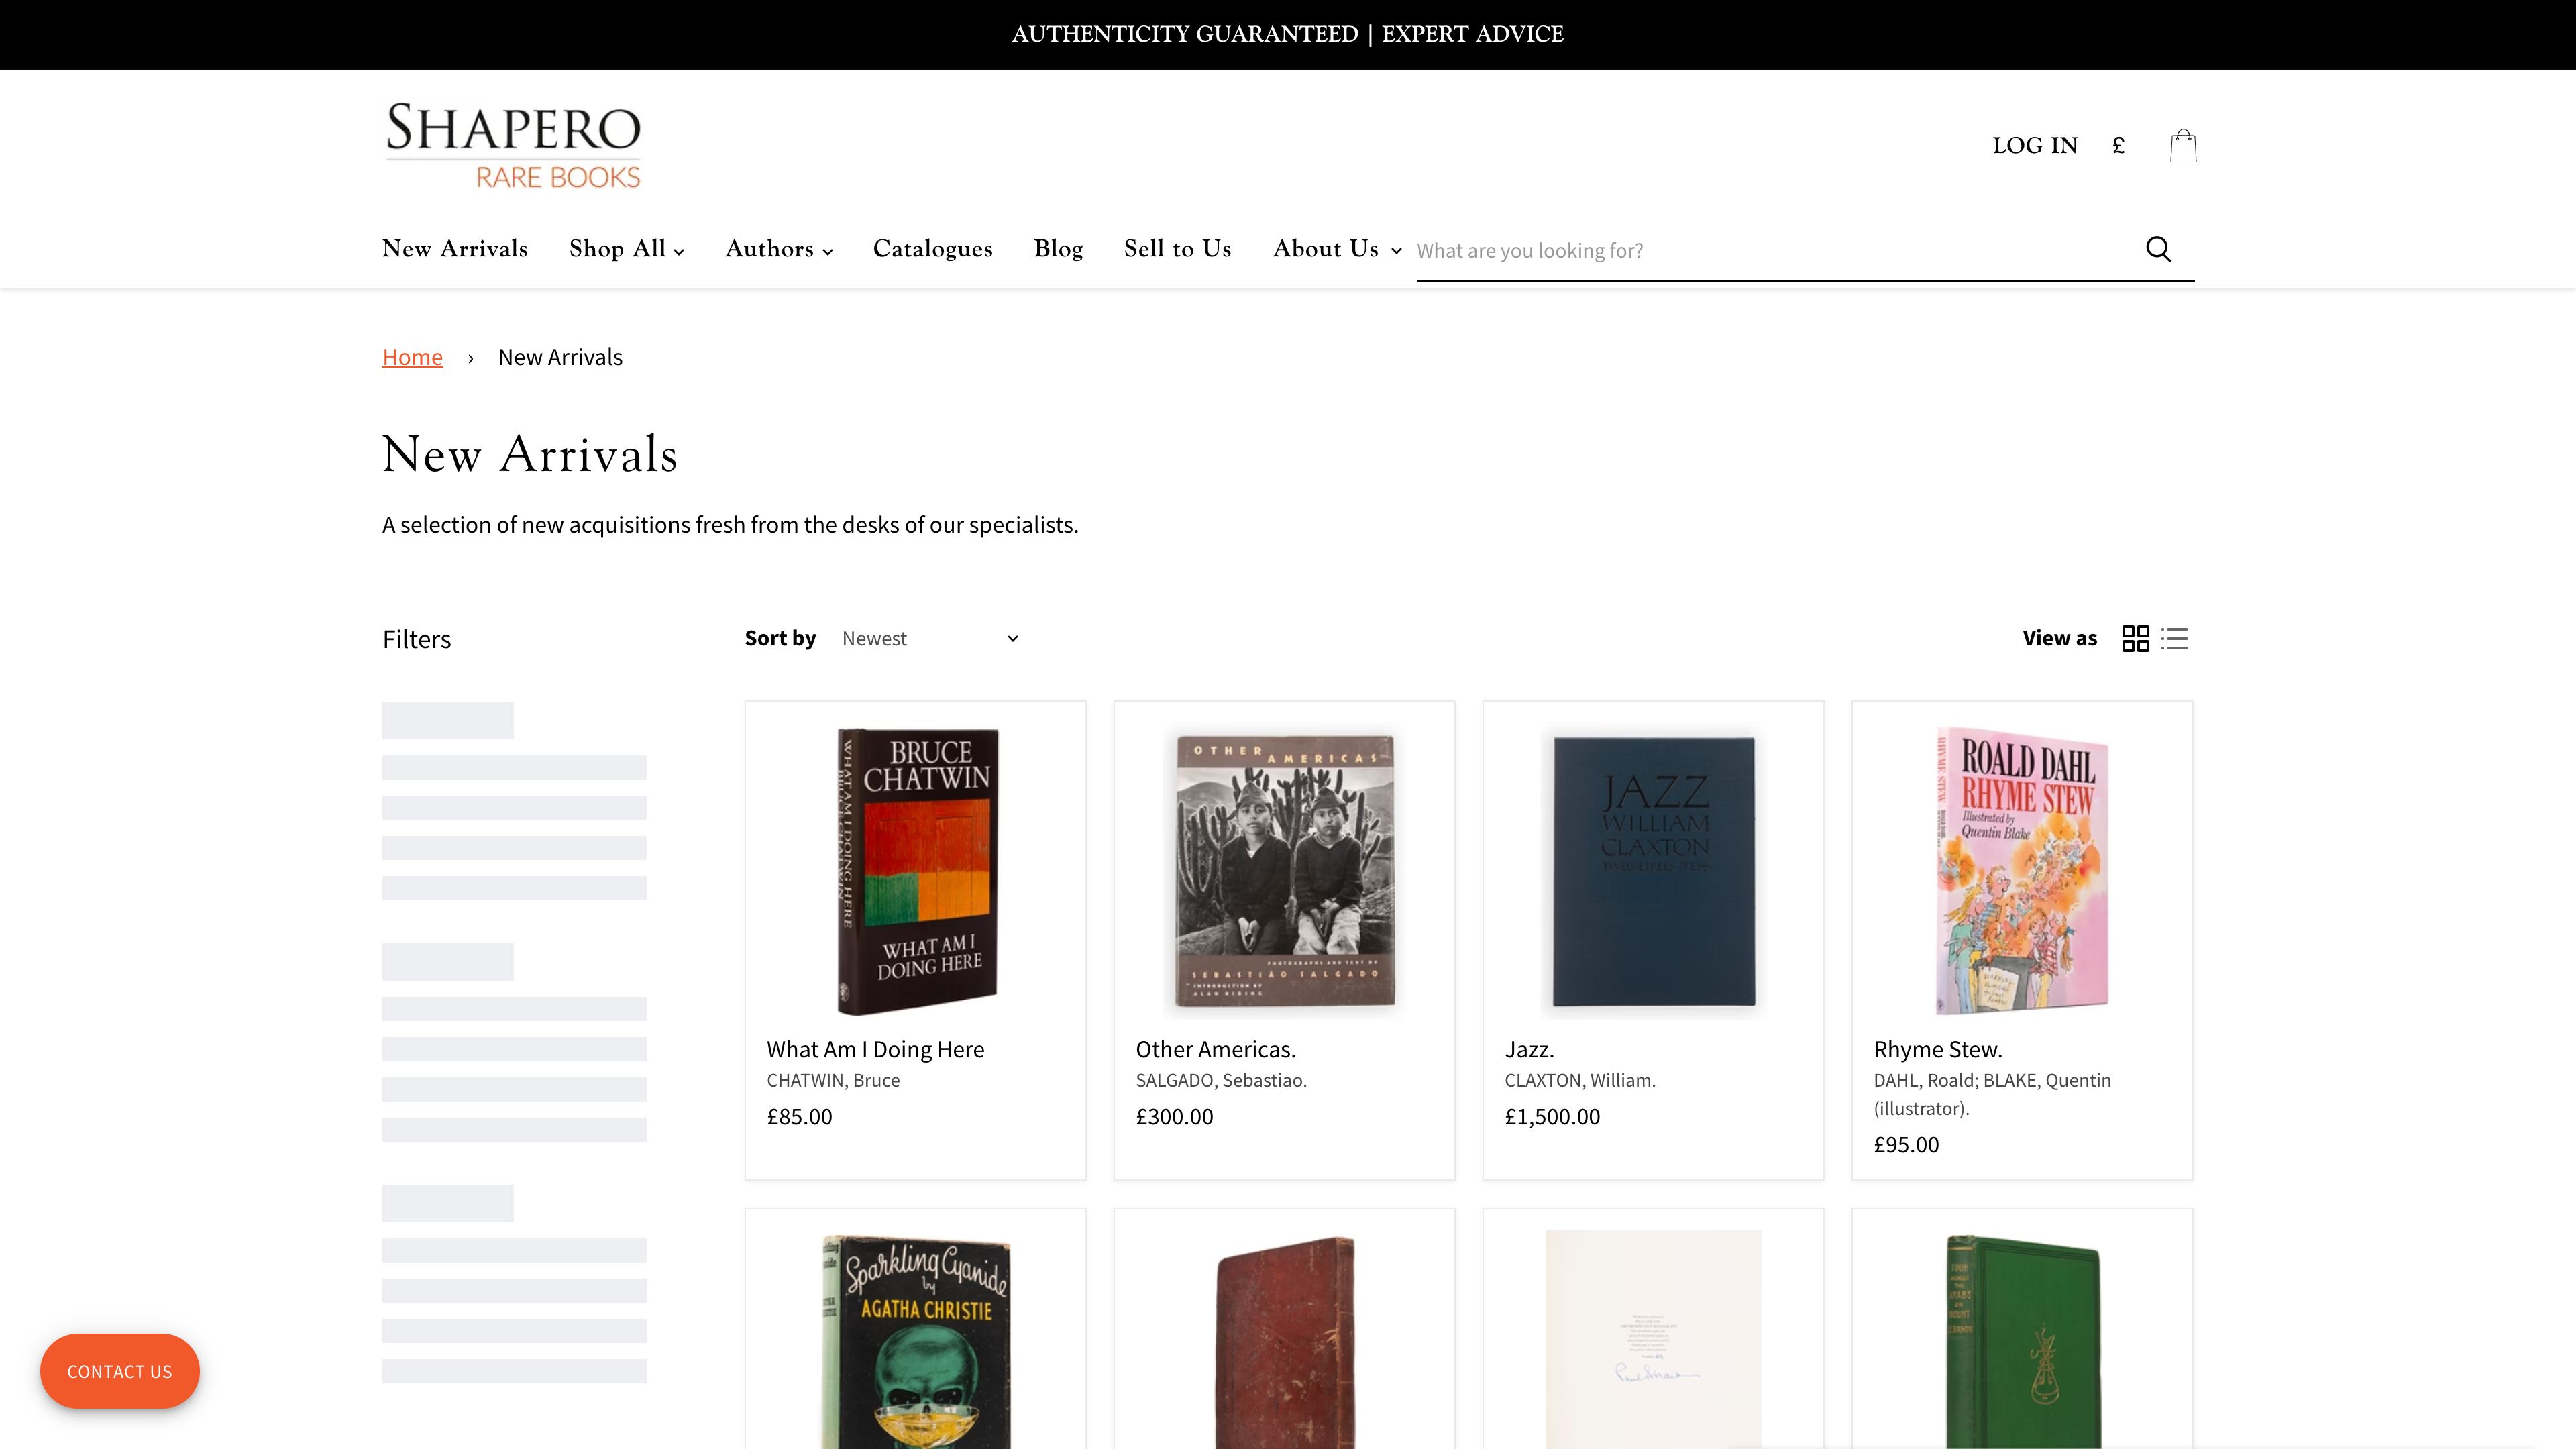Open the Sell to Us page

coord(1177,249)
